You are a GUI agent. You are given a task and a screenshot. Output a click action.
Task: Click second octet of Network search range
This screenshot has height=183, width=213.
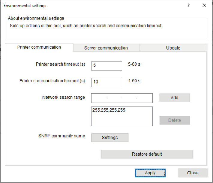pyautogui.click(x=114, y=98)
